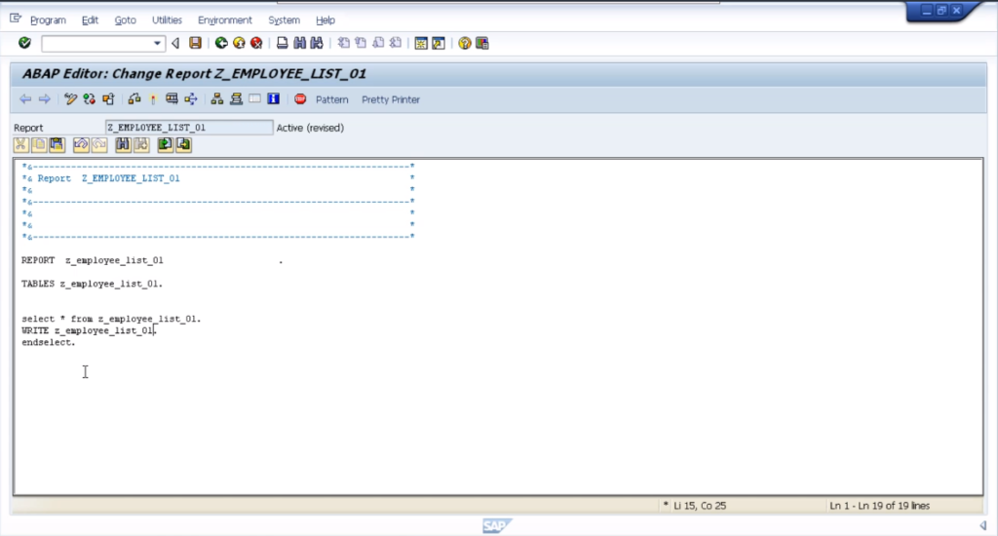Viewport: 998px width, 536px height.
Task: Check syntax with the Check icon
Action: click(134, 99)
